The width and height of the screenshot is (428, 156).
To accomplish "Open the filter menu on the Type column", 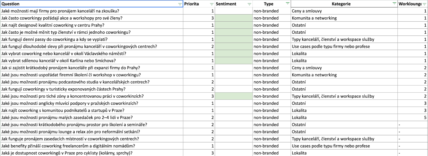I will click(288, 4).
